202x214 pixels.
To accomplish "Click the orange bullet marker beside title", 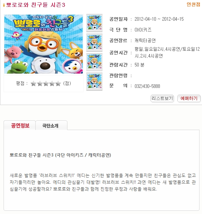I will coord(4,5).
